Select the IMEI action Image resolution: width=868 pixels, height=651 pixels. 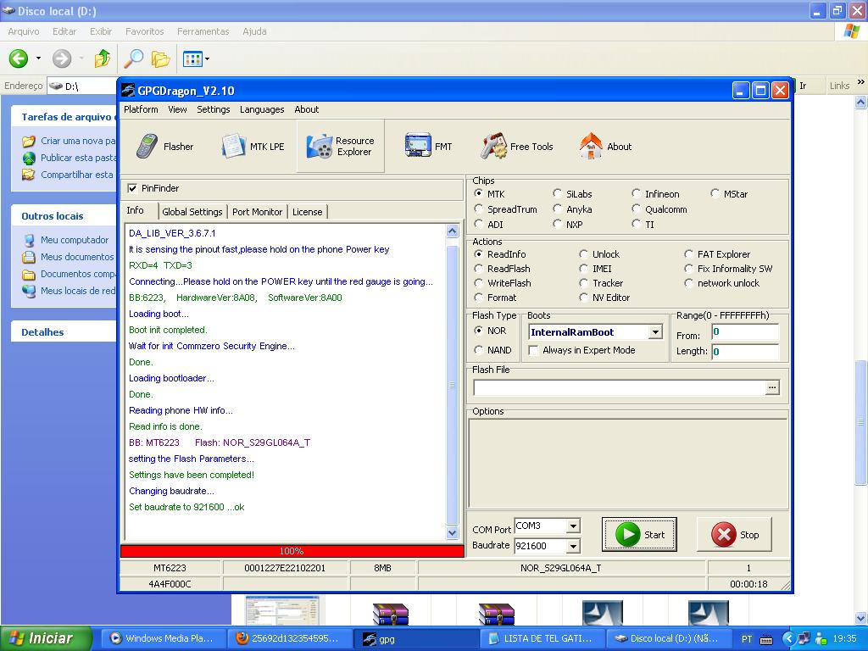pos(583,269)
